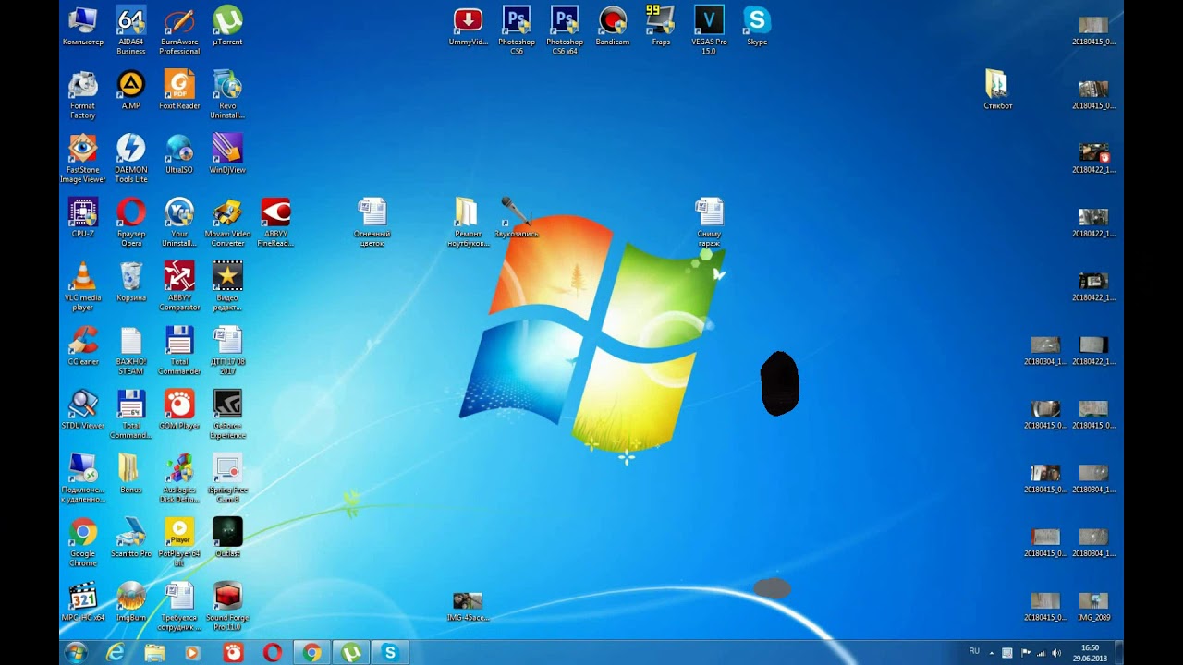Select the WinDjView icon
Viewport: 1183px width, 665px height.
[227, 154]
